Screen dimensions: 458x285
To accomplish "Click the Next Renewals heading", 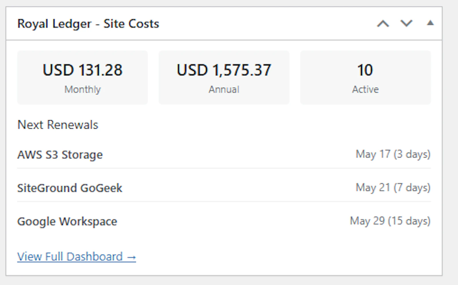I will pos(58,125).
